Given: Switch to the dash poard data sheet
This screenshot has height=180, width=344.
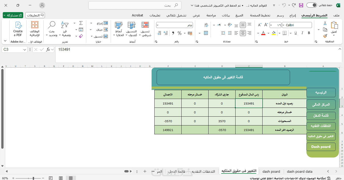Looking at the screenshot, I should point(300,171).
